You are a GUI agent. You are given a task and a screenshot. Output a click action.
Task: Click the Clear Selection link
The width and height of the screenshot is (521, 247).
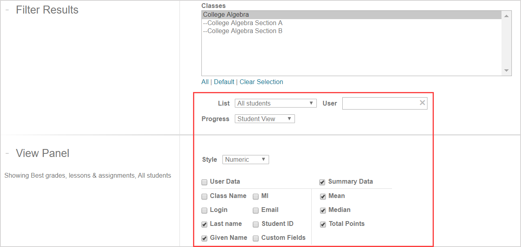tap(261, 82)
